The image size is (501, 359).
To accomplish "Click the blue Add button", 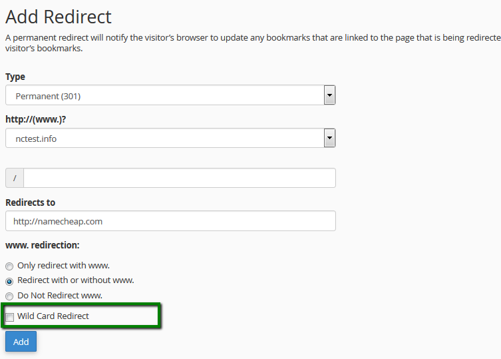I will tap(21, 342).
